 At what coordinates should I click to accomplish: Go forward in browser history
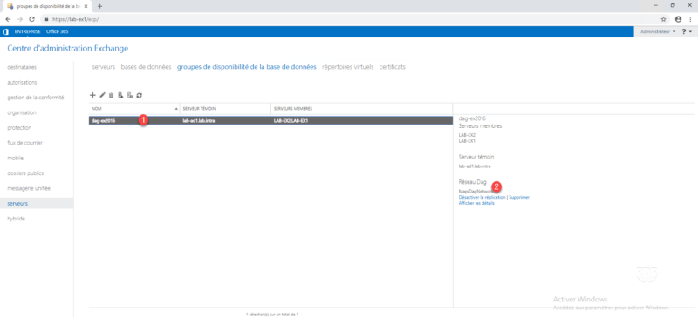click(19, 19)
